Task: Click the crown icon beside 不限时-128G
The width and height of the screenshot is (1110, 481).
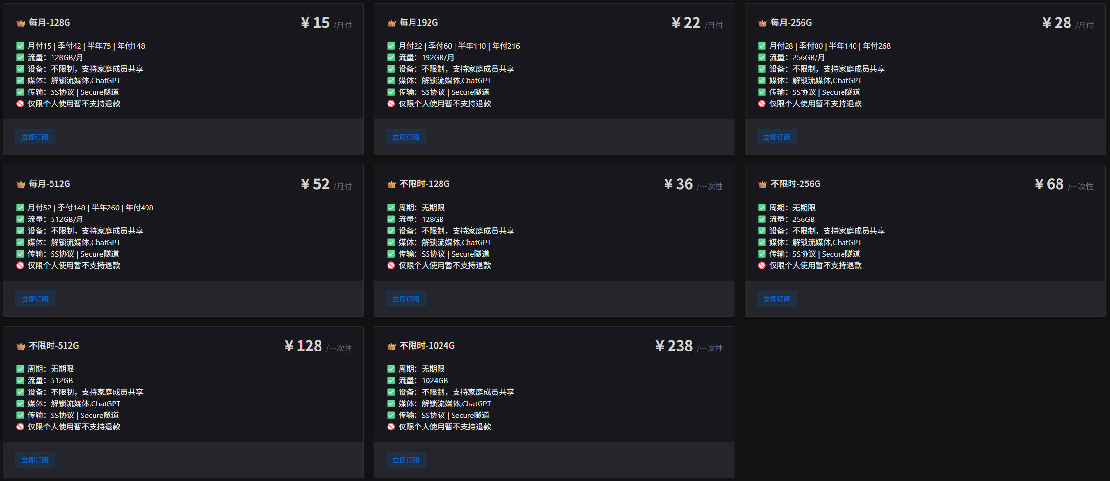Action: (x=391, y=184)
